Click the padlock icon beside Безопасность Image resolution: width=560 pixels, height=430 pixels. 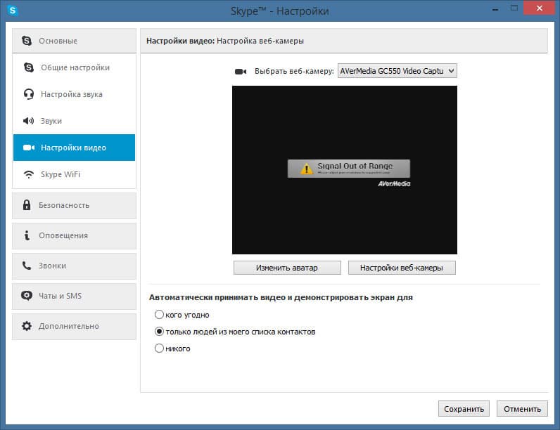[x=27, y=205]
